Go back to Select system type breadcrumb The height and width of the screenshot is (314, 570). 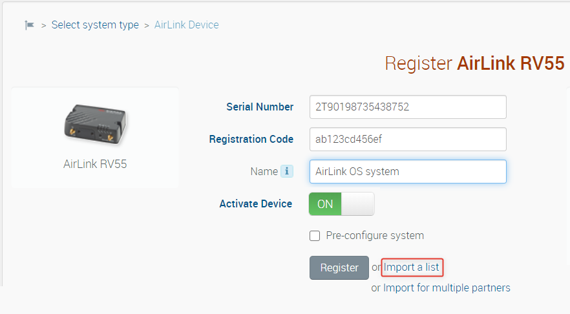[x=95, y=25]
